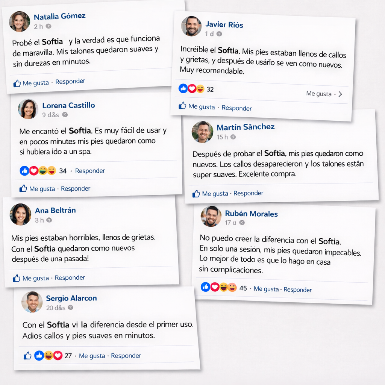Click Sergio Alarcon's profile picture
The width and height of the screenshot is (385, 385).
tap(32, 302)
